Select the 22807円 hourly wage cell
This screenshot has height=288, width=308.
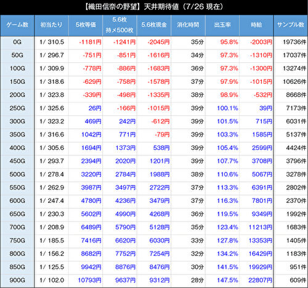point(260,280)
